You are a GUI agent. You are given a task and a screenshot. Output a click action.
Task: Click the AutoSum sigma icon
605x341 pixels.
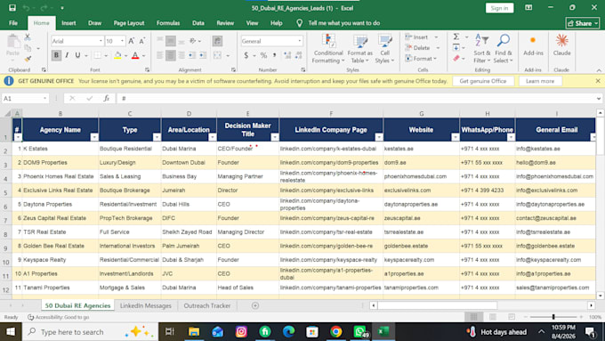pos(456,37)
